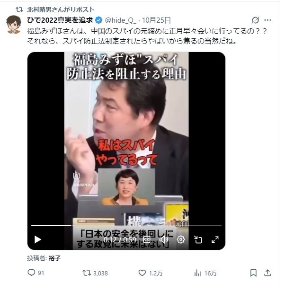
Task: Open ひで2022真実を追求 profile avatar
Action: pos(14,24)
